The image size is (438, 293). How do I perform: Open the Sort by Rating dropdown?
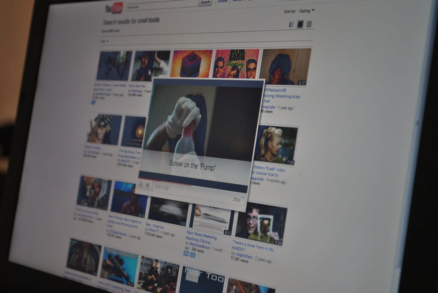click(307, 11)
